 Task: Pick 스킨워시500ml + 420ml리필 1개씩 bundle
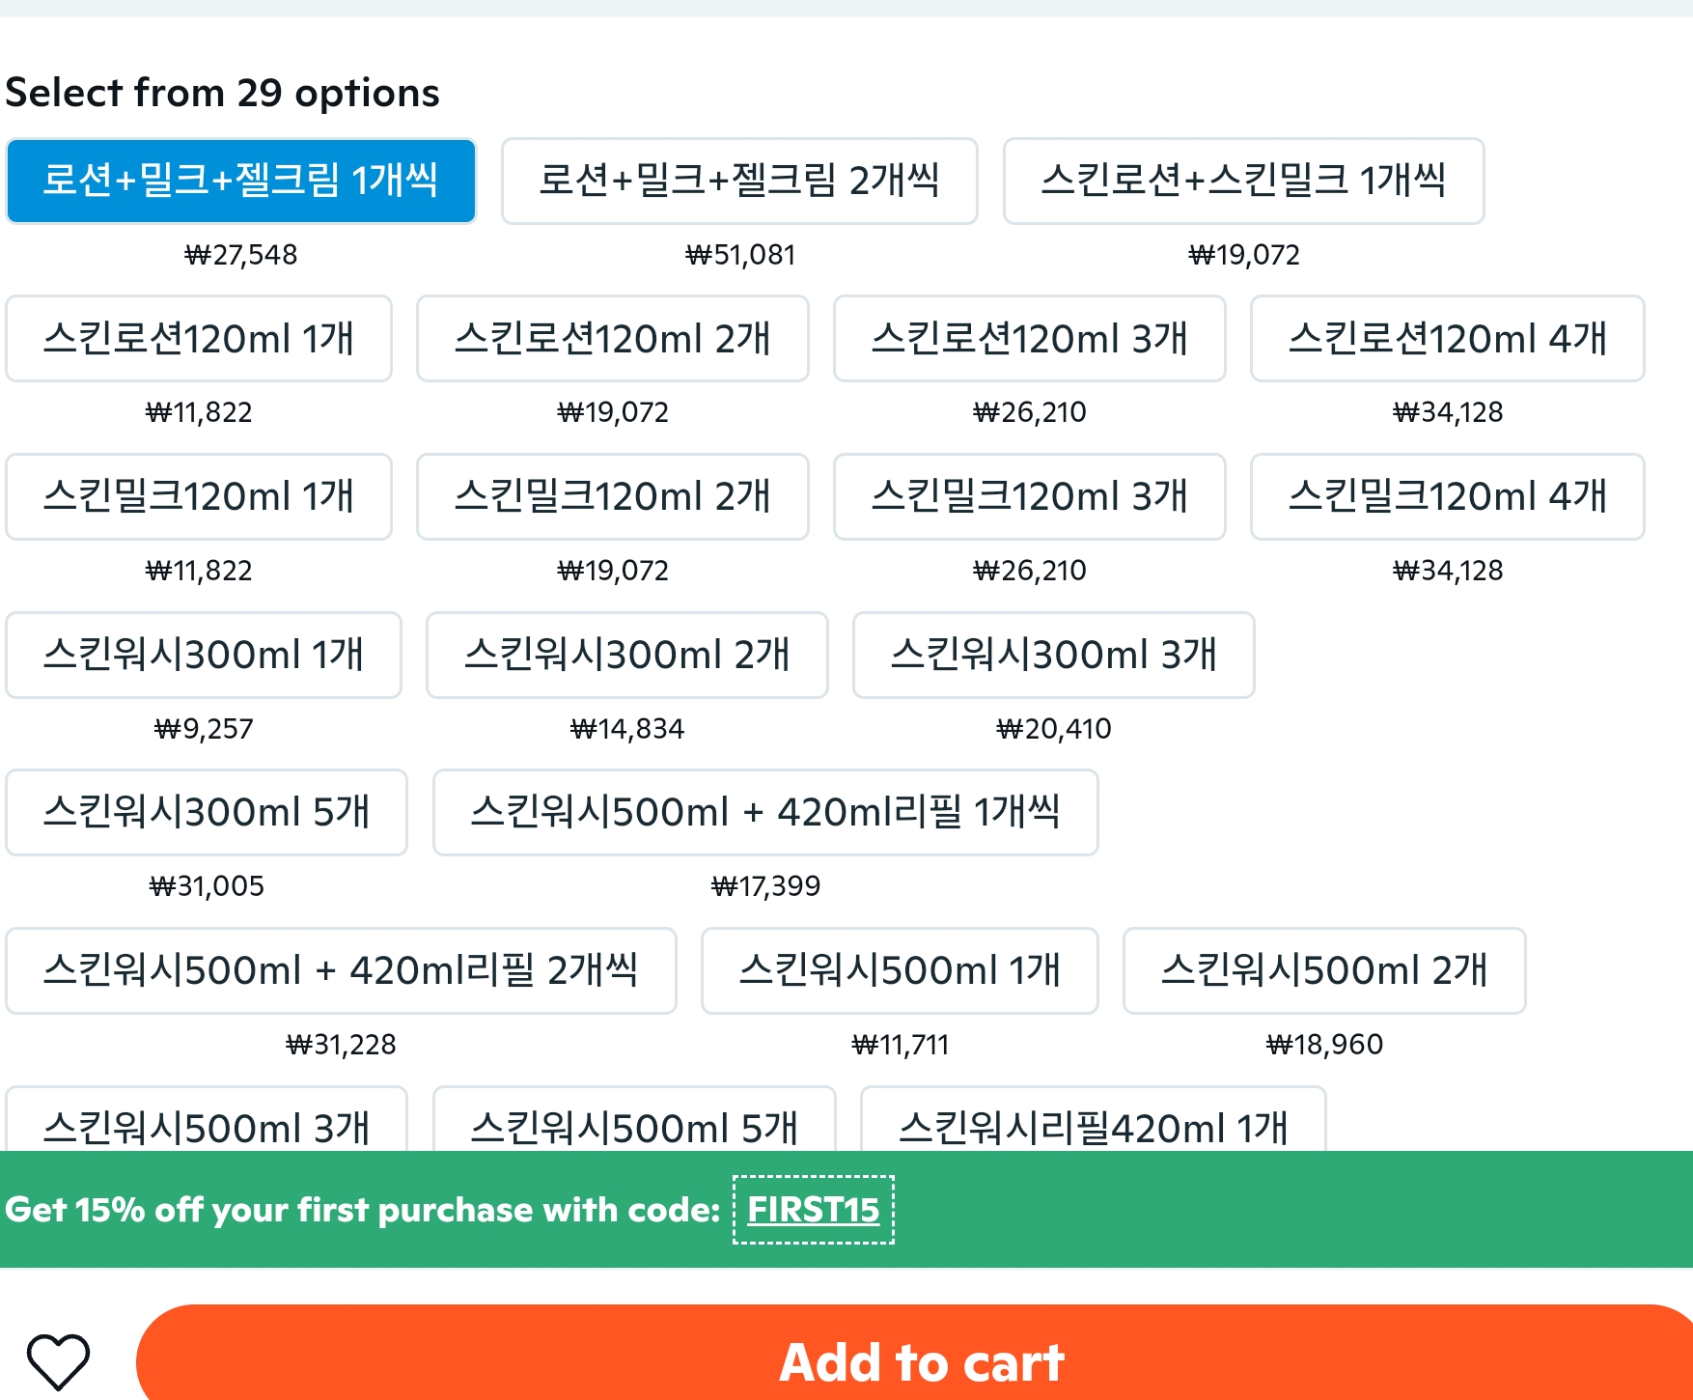coord(765,812)
